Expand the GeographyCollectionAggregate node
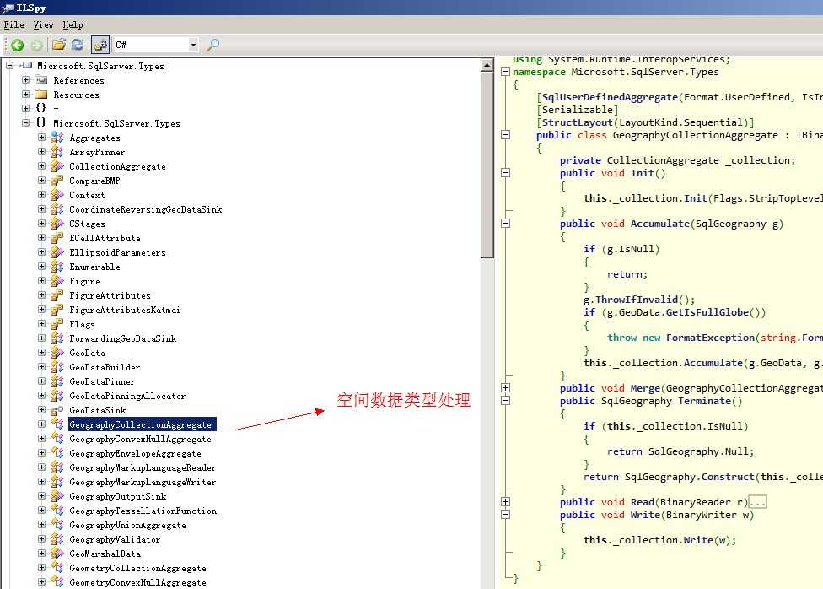Viewport: 823px width, 589px height. pos(42,424)
